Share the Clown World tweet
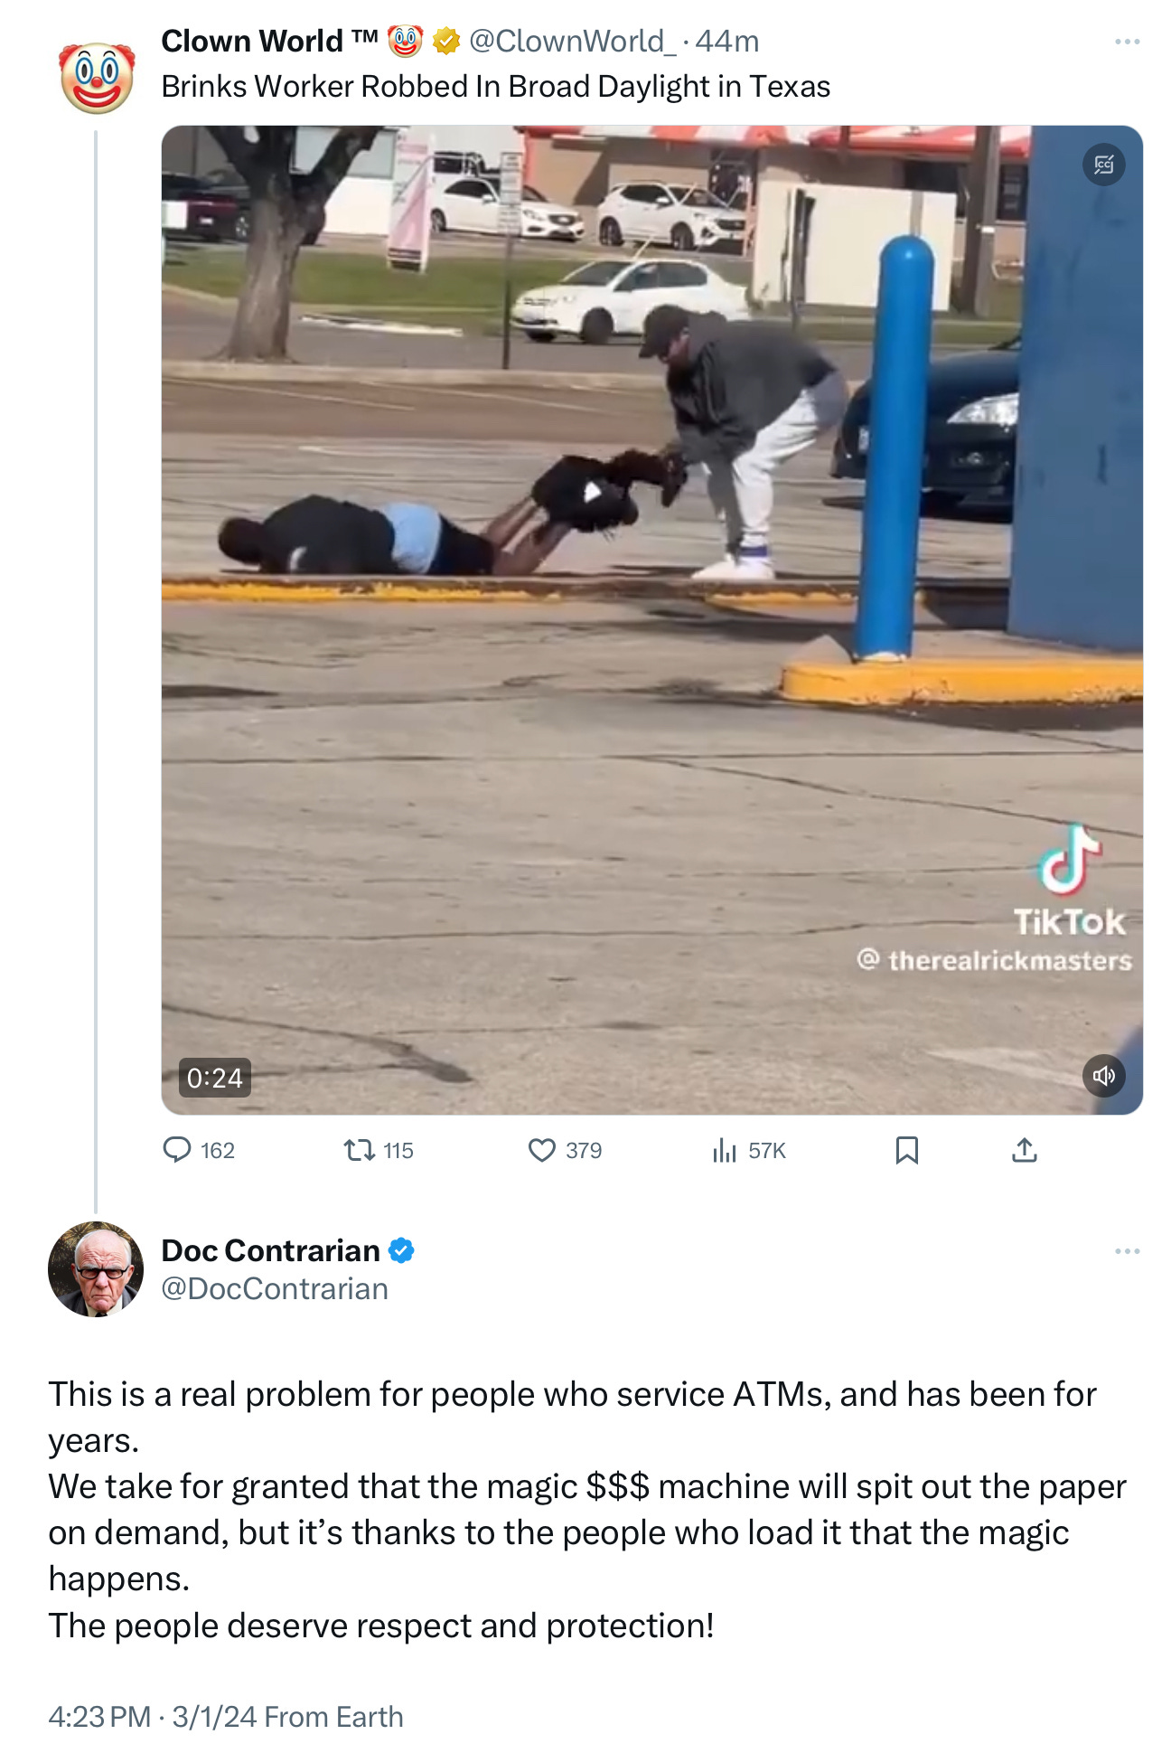This screenshot has height=1753, width=1171. 1024,1150
